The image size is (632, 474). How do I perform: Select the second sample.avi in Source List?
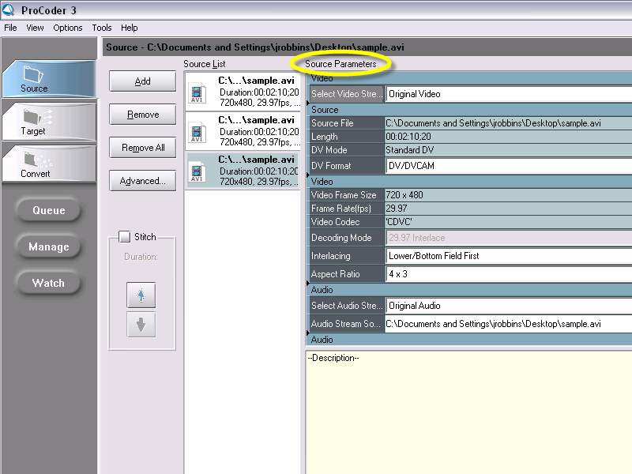[243, 131]
